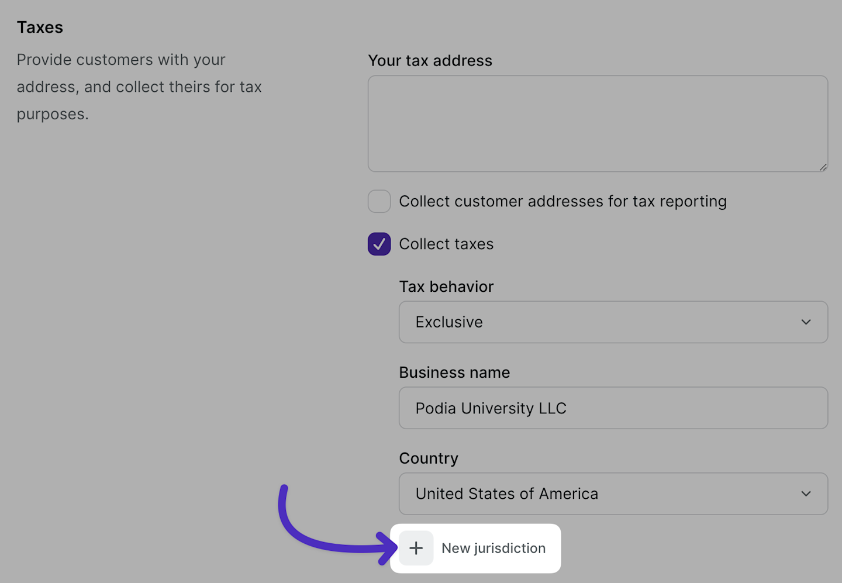Open the dropdown showing Exclusive
The width and height of the screenshot is (842, 583).
click(613, 322)
